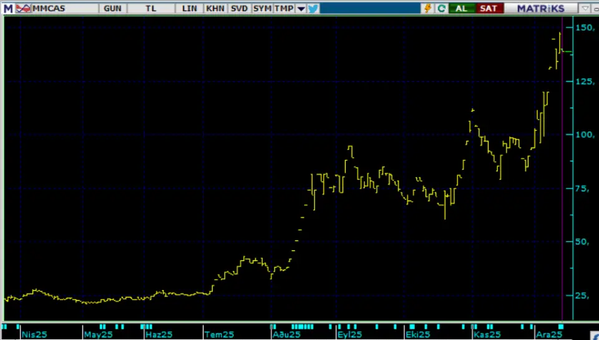Click the orange lightning bolt icon
The image size is (599, 340).
point(428,8)
